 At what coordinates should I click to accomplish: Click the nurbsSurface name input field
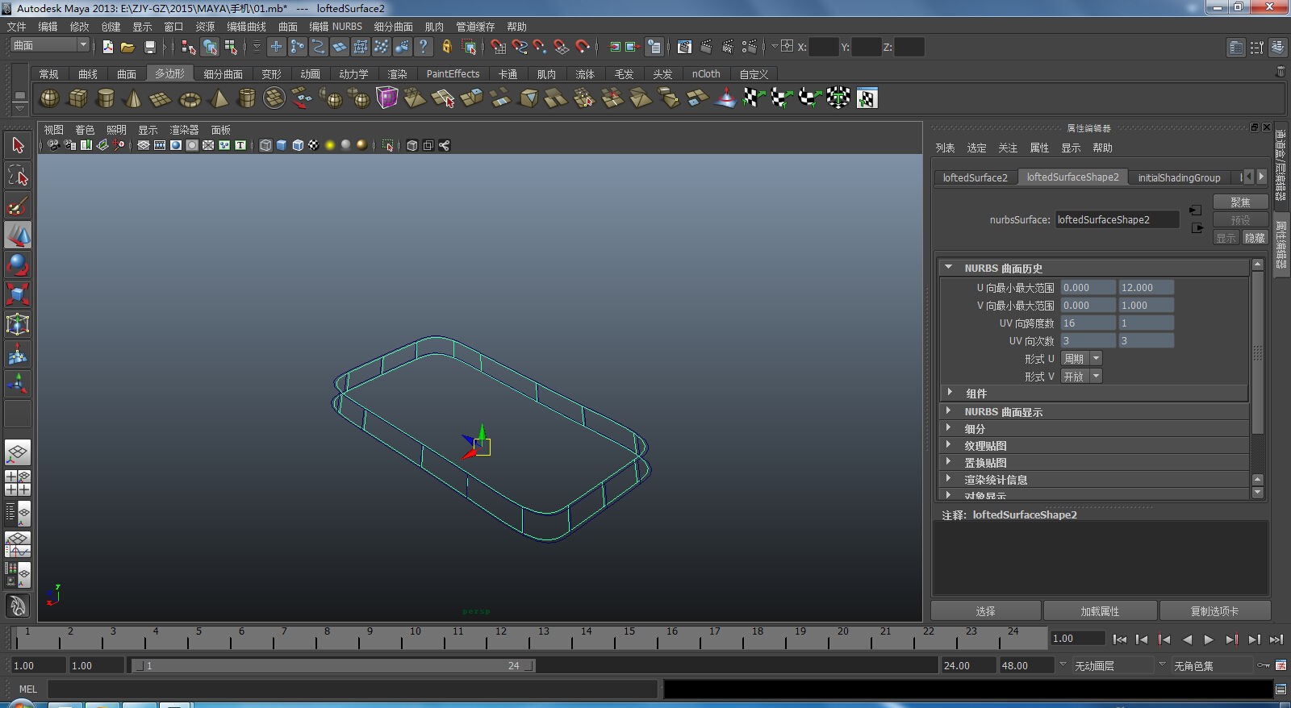1117,220
